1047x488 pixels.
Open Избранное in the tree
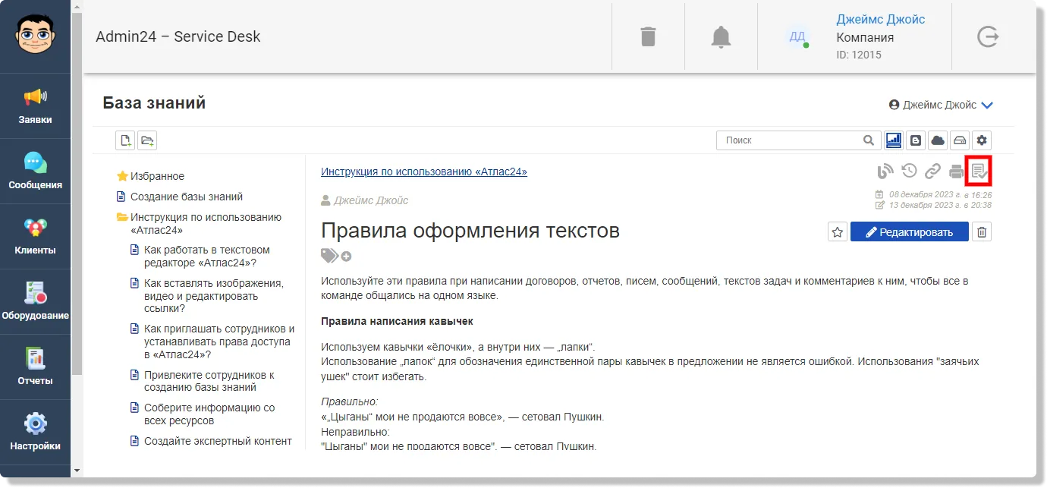(157, 176)
